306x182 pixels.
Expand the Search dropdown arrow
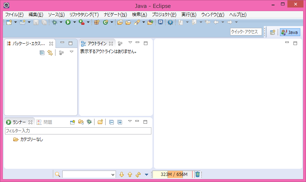tap(144, 22)
